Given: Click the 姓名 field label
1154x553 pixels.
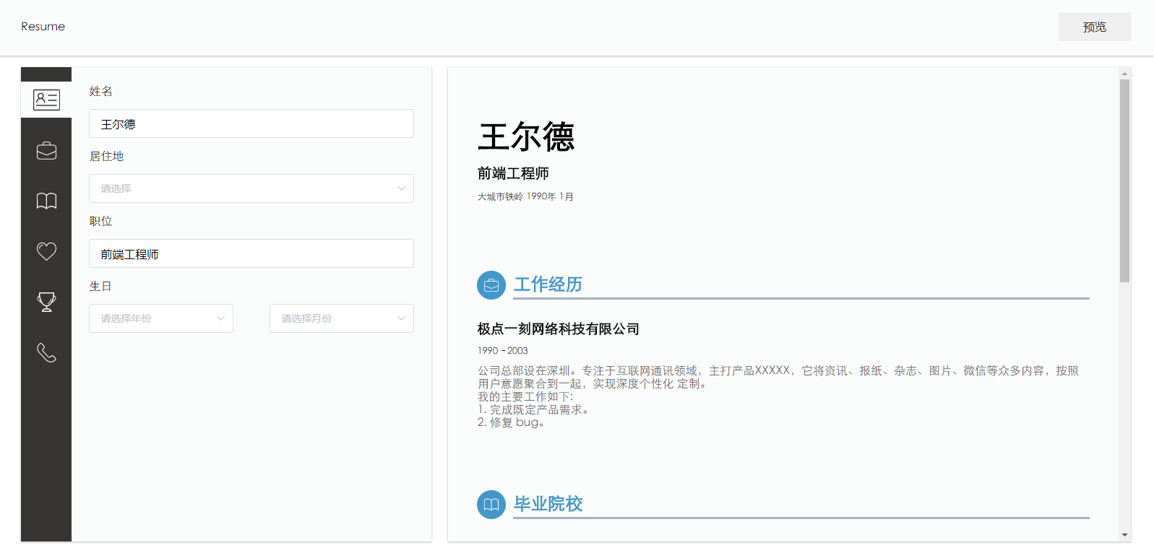Looking at the screenshot, I should click(100, 91).
